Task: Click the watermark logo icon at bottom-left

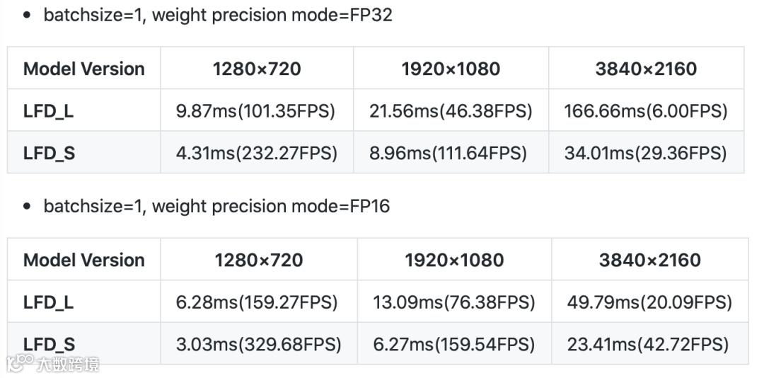Action: 21,364
